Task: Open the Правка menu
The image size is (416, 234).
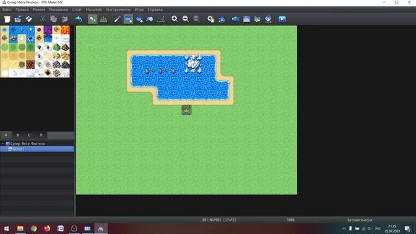Action: click(21, 10)
